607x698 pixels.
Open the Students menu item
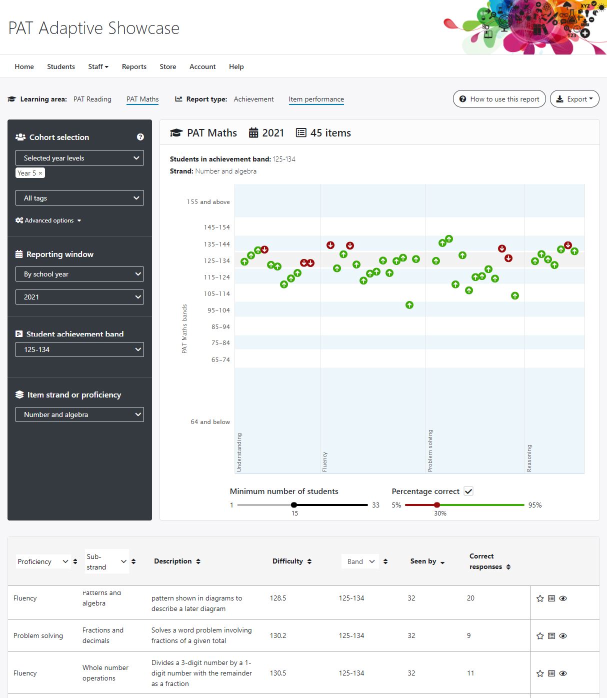point(61,66)
